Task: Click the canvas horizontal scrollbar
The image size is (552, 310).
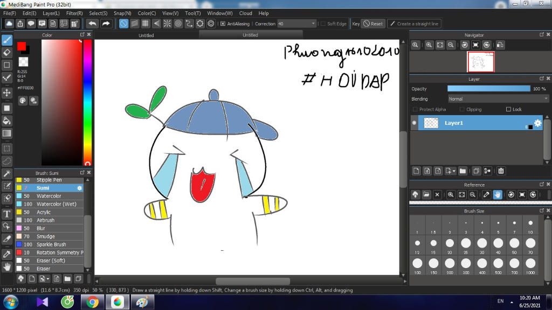Action: [x=253, y=281]
